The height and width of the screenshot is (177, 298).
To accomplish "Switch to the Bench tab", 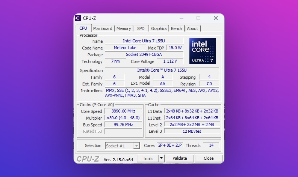I will [176, 28].
